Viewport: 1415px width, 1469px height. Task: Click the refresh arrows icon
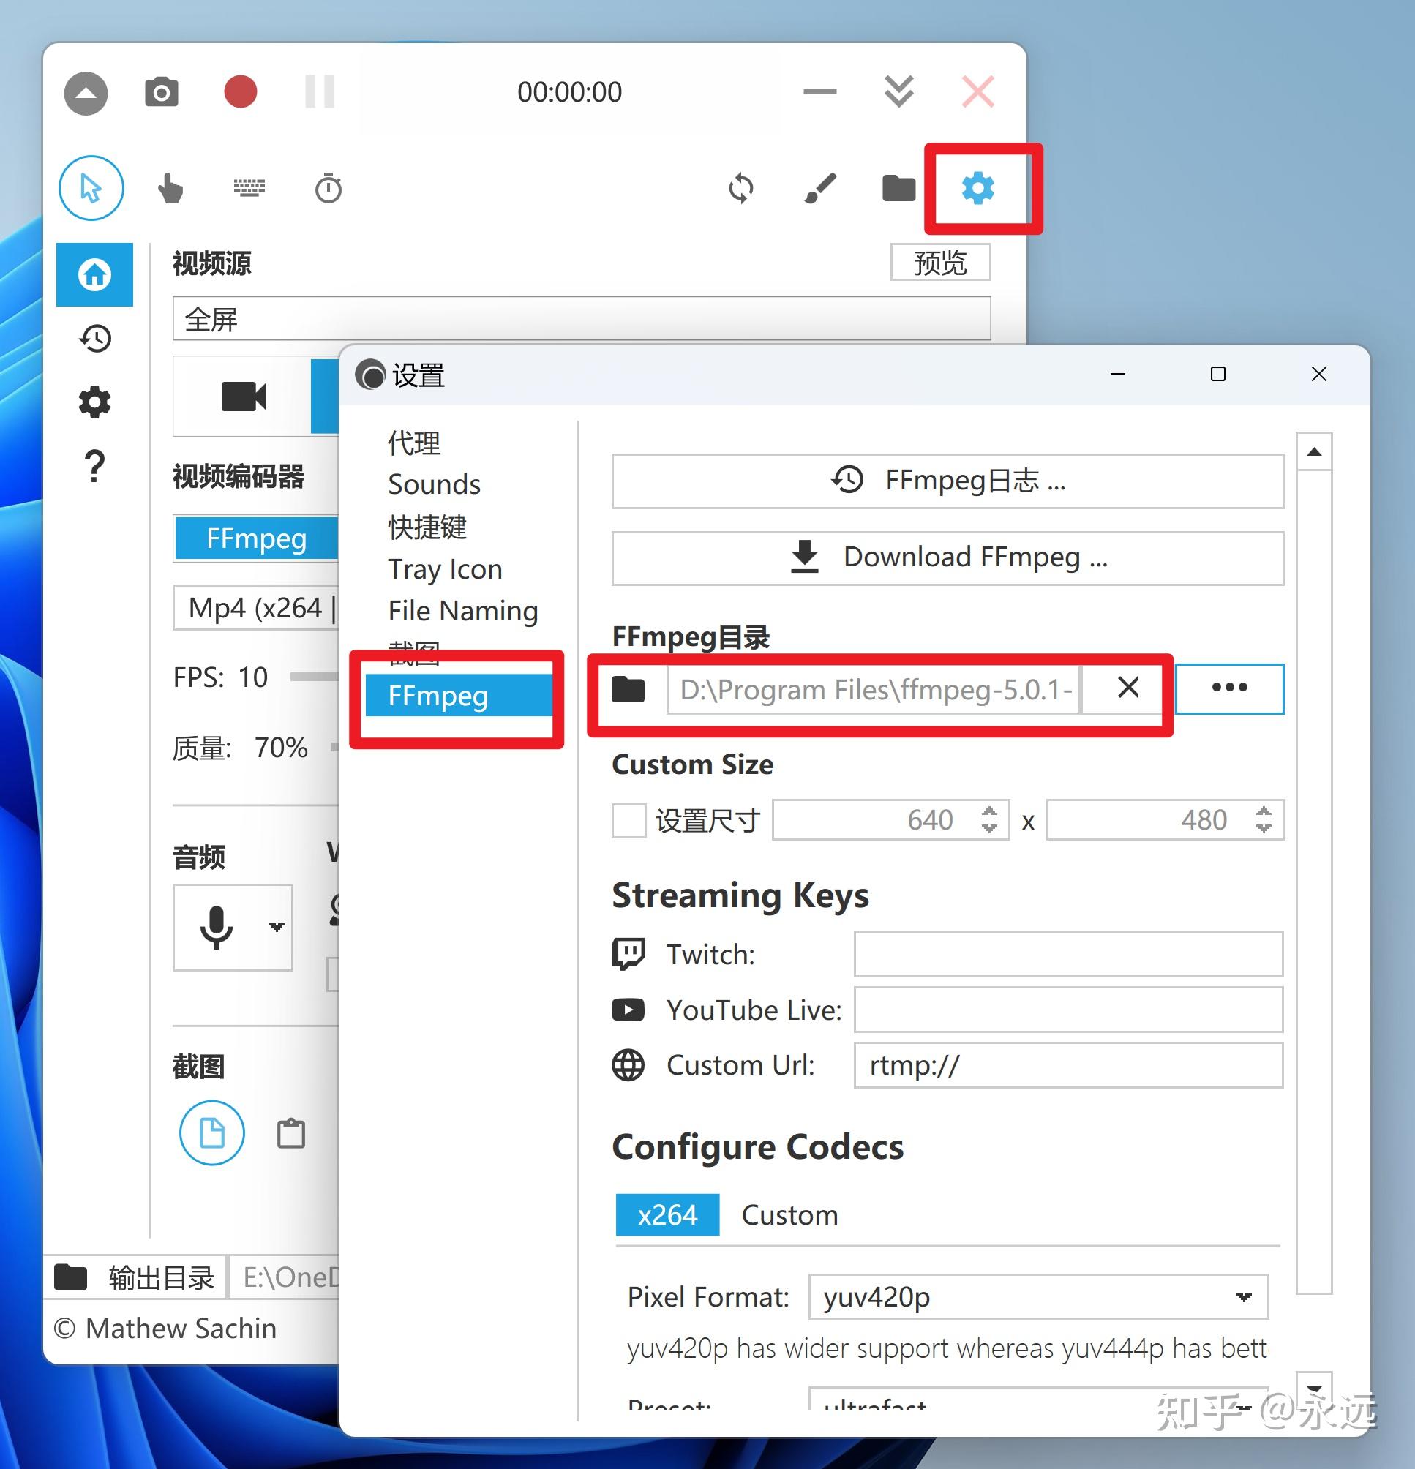coord(741,188)
